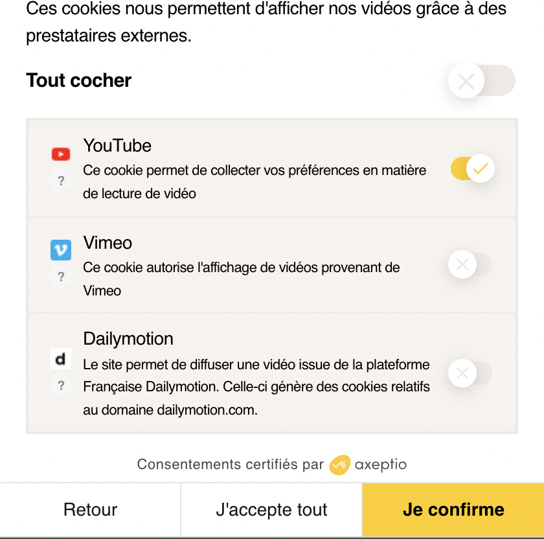This screenshot has height=539, width=544.
Task: Click the YouTube vendor title
Action: click(117, 146)
